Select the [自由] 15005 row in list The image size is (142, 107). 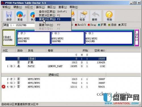(x=56, y=59)
